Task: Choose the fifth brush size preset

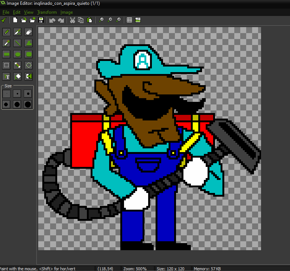Action: point(17,104)
